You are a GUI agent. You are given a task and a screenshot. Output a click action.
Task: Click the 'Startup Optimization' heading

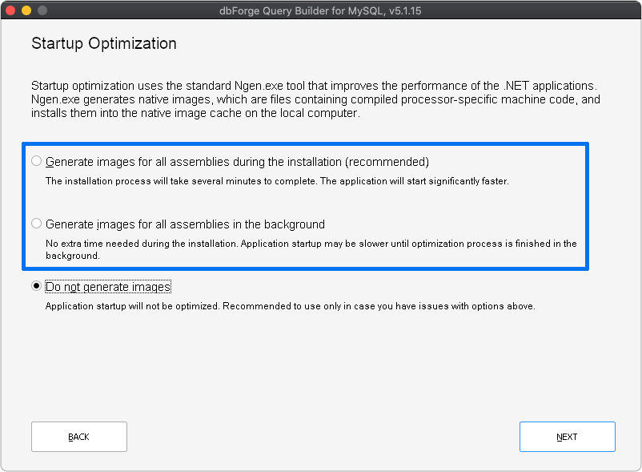click(104, 43)
